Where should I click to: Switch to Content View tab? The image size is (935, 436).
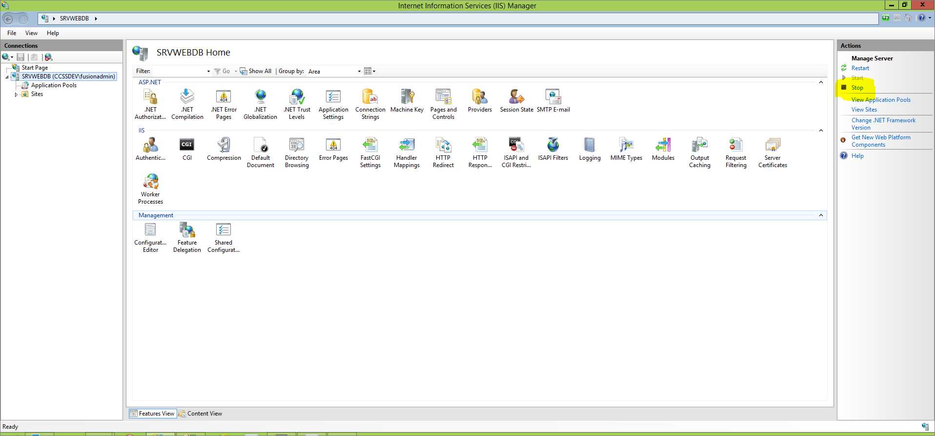tap(200, 414)
